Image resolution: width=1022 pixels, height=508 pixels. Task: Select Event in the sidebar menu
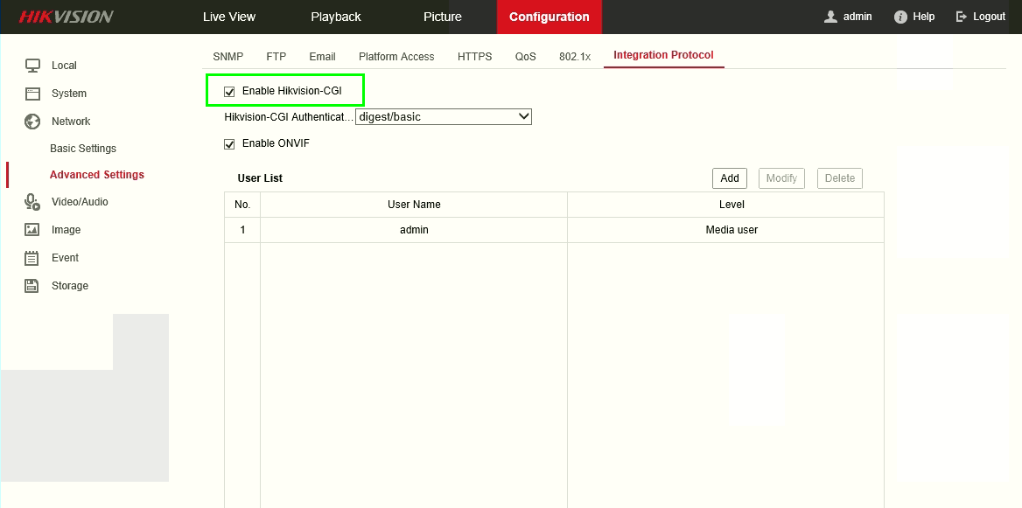(x=65, y=258)
